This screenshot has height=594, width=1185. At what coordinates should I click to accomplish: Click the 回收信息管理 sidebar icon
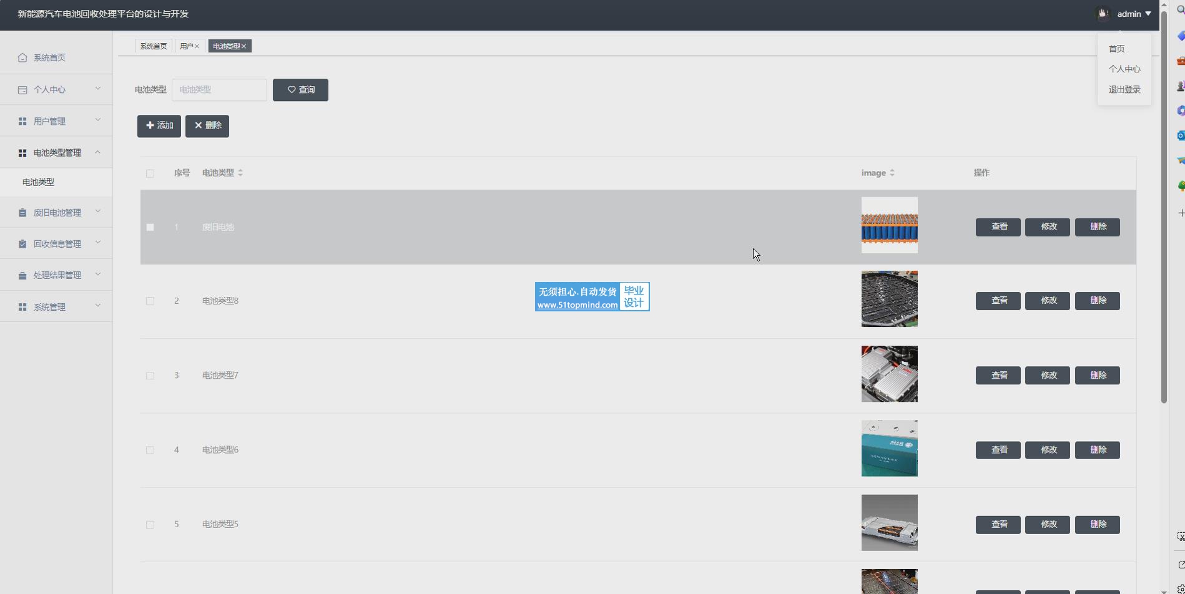pyautogui.click(x=22, y=244)
